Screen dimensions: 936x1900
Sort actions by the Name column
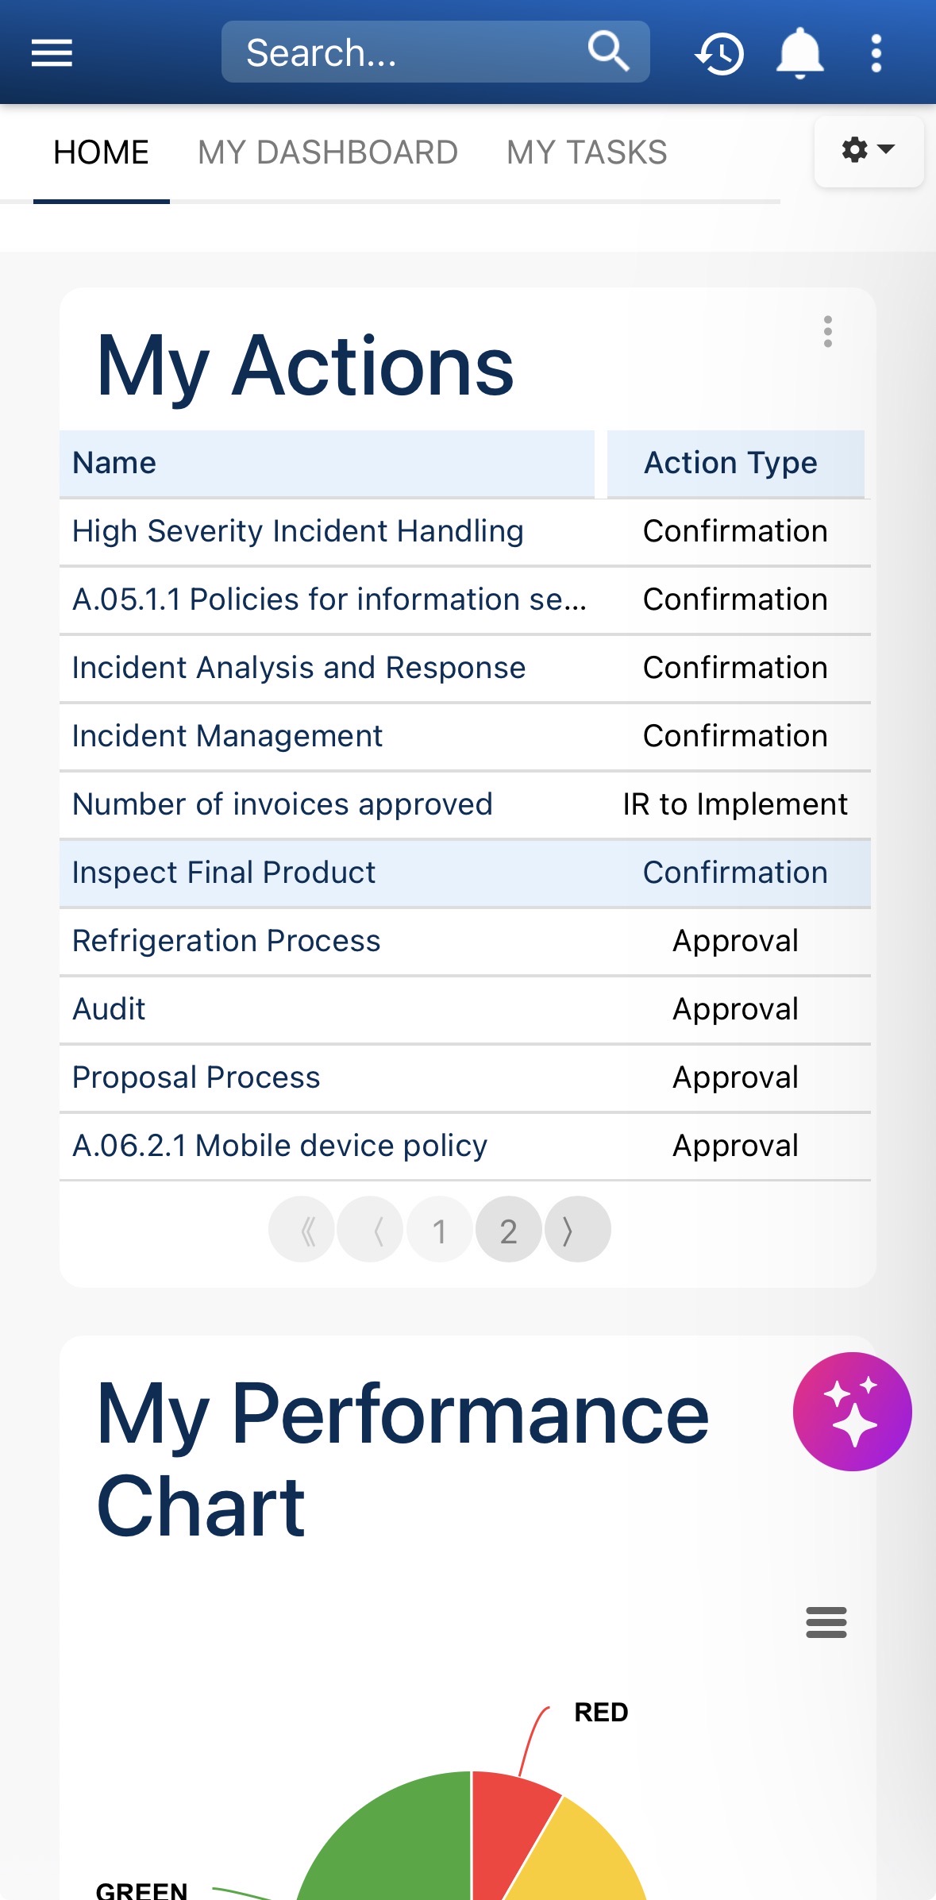coord(114,463)
